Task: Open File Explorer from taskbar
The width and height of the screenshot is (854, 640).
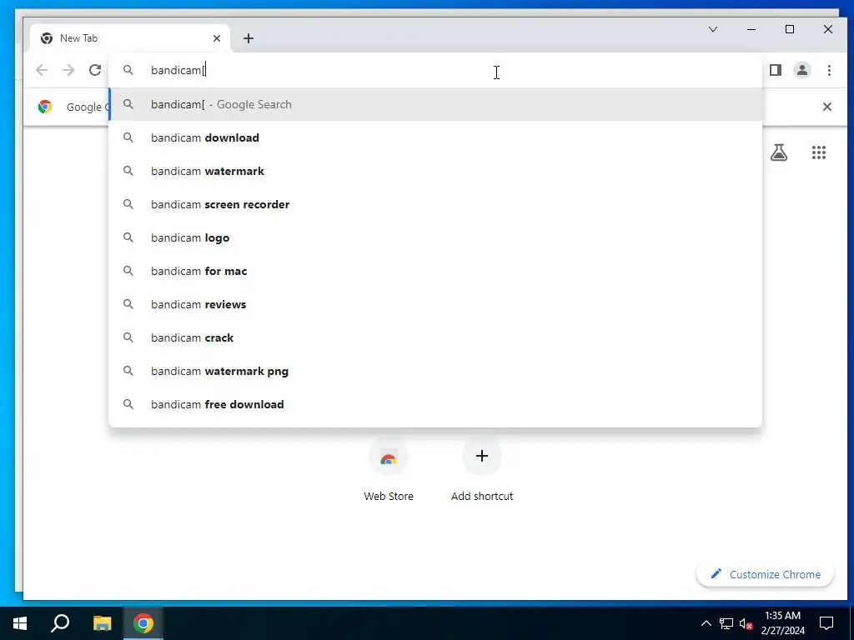Action: (102, 623)
